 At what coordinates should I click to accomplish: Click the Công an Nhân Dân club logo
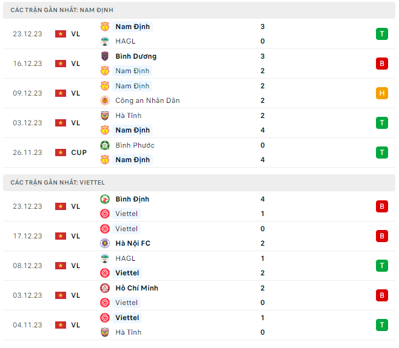(105, 100)
